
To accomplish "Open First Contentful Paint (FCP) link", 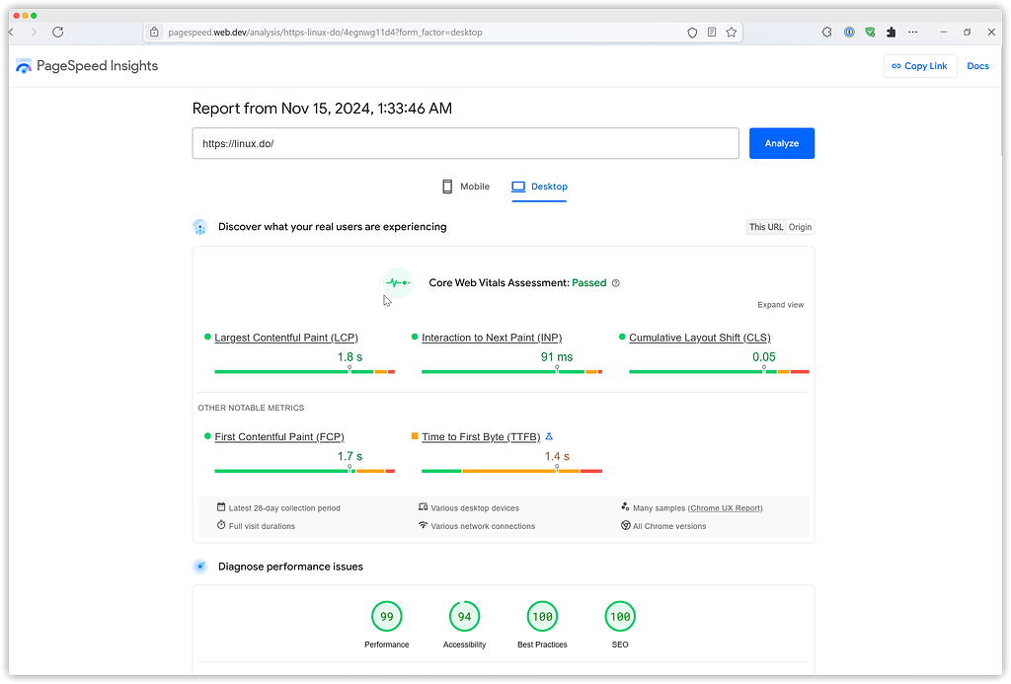I will point(279,437).
